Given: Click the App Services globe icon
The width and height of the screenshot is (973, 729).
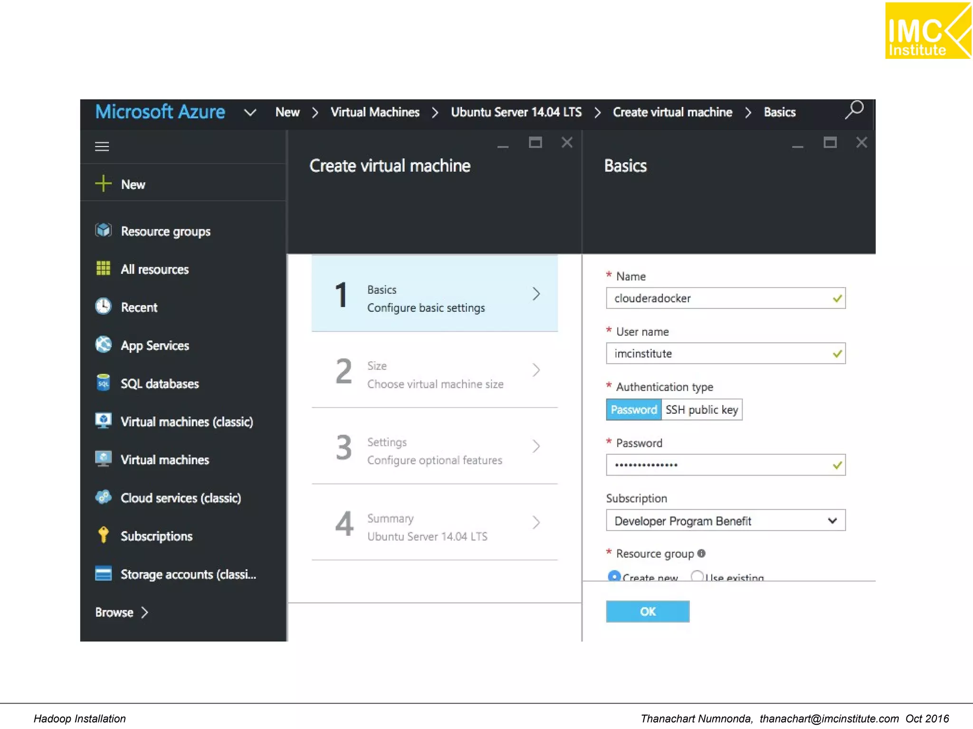Looking at the screenshot, I should [103, 345].
